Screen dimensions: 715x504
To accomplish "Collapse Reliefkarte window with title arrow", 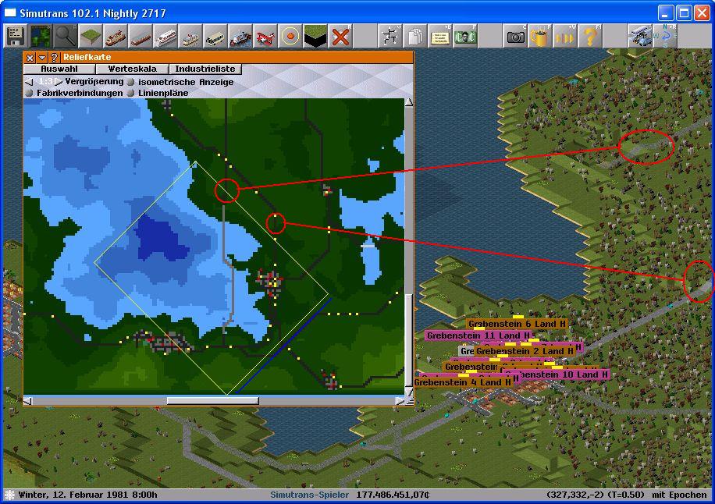I will pos(42,58).
